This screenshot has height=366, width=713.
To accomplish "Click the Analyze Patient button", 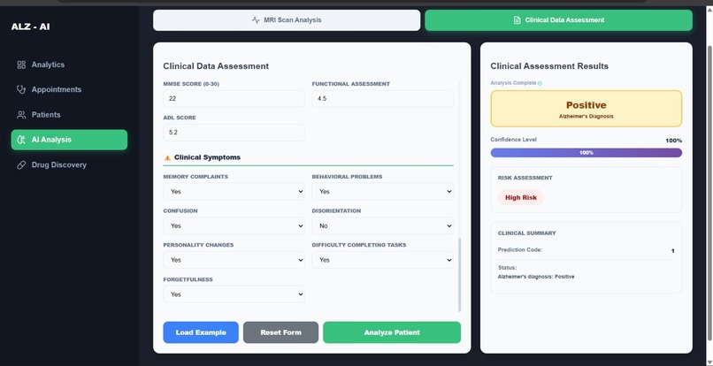I will 392,332.
